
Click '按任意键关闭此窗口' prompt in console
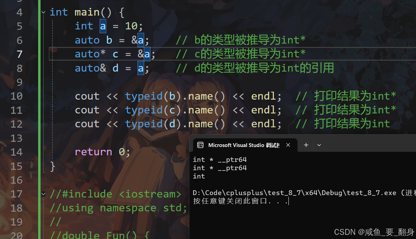pos(241,201)
